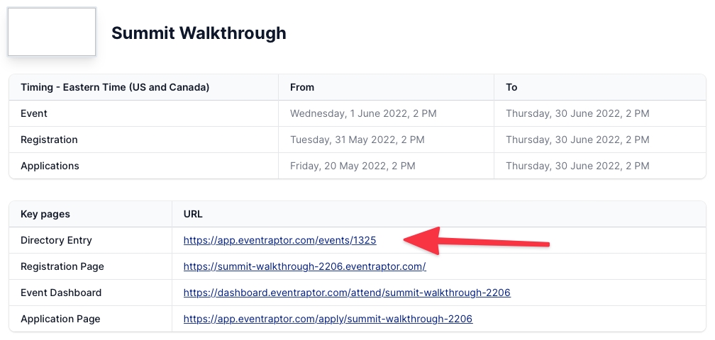Open the summit-walkthrough-2206 Registration Page URL
Viewport: 715px width, 340px height.
(x=304, y=266)
